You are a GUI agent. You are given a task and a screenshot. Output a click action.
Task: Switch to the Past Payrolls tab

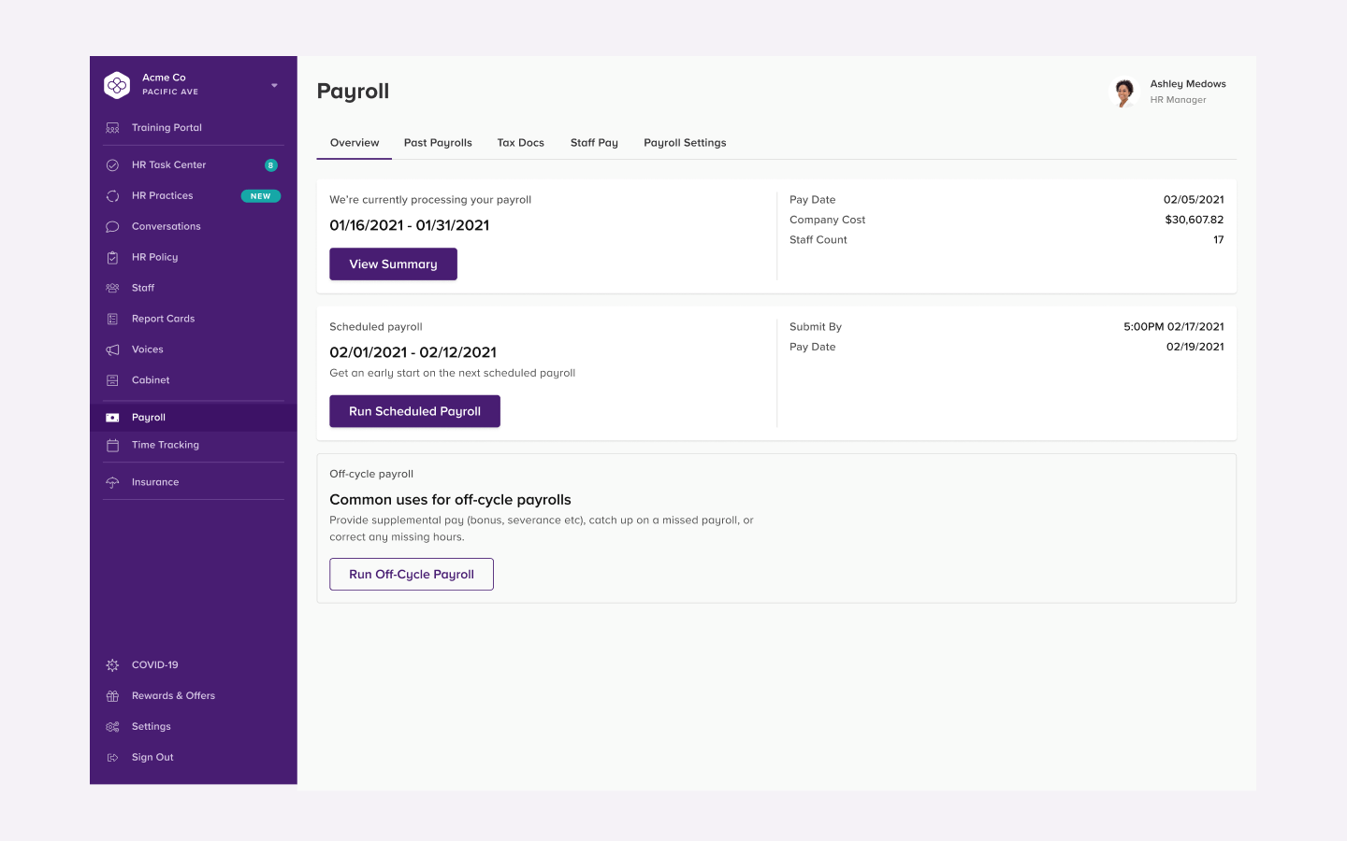(x=438, y=143)
